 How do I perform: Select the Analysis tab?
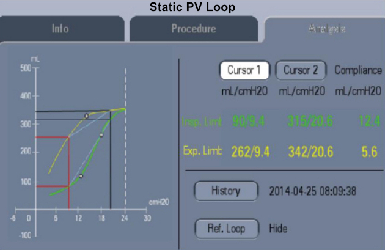tap(326, 29)
